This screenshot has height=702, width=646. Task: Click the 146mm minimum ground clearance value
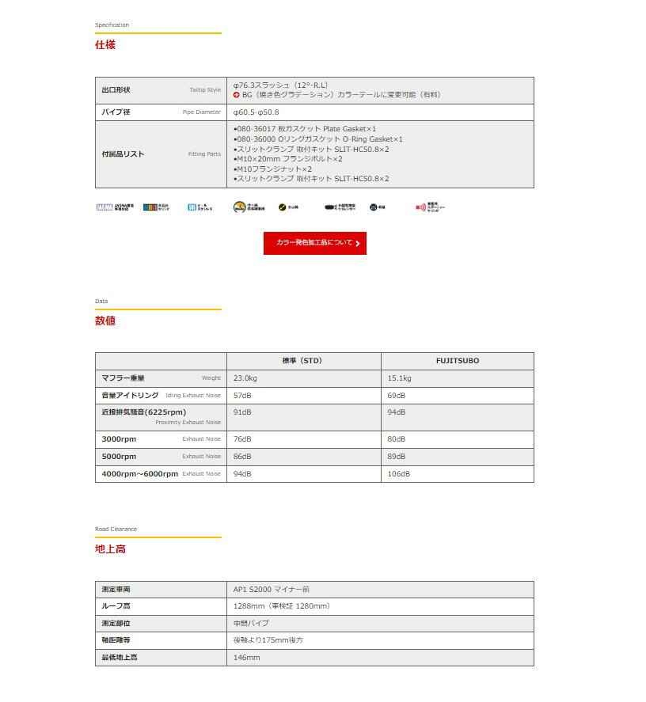246,658
